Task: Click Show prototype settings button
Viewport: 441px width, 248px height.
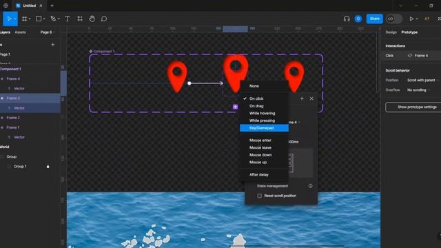Action: point(413,107)
